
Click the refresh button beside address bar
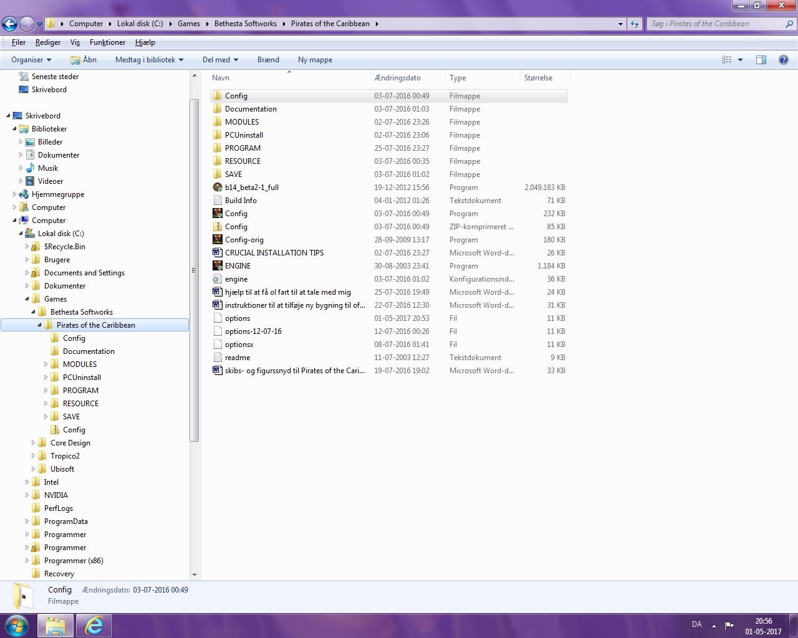pyautogui.click(x=635, y=24)
